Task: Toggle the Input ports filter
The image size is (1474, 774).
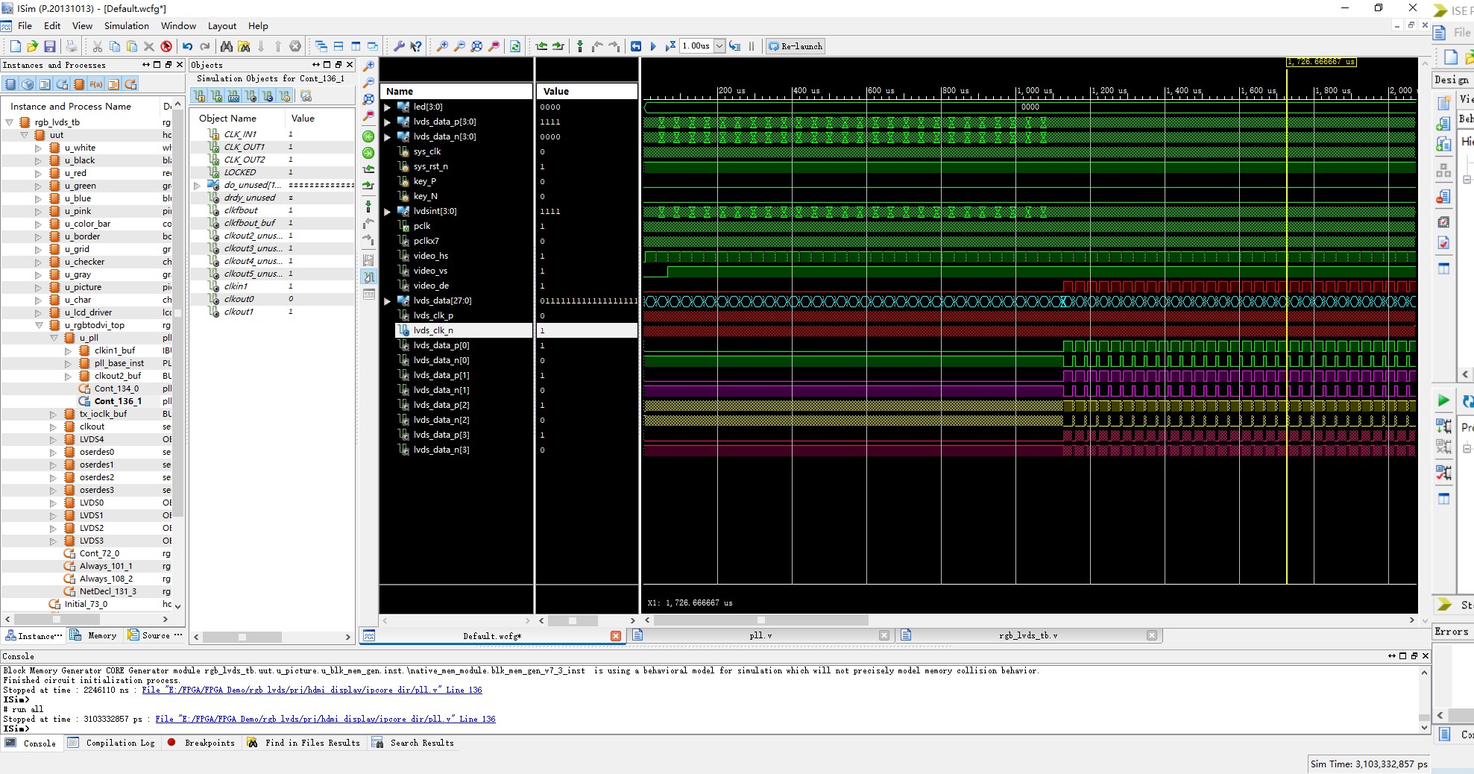Action: click(201, 96)
